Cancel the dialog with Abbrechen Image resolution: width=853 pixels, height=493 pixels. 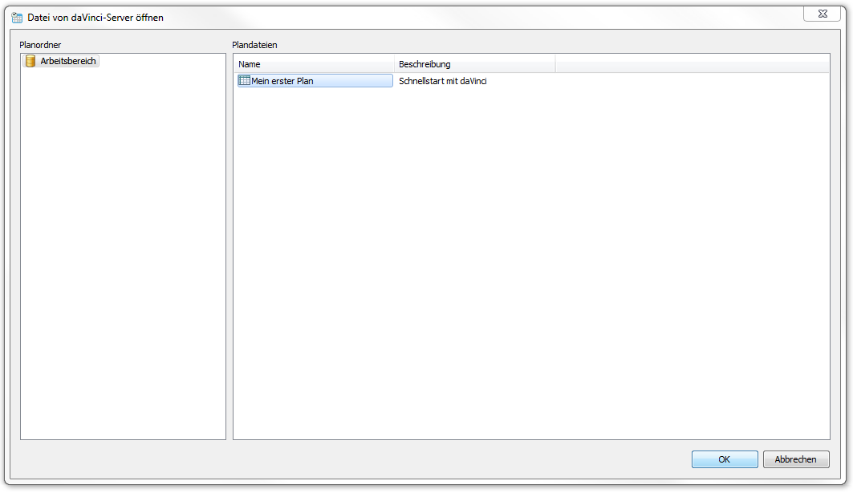[795, 459]
